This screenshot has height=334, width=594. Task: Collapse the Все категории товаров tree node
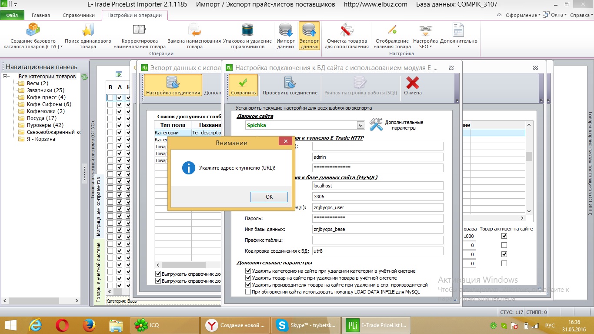(5, 77)
